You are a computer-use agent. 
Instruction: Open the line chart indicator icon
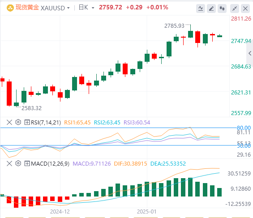click(x=201, y=9)
